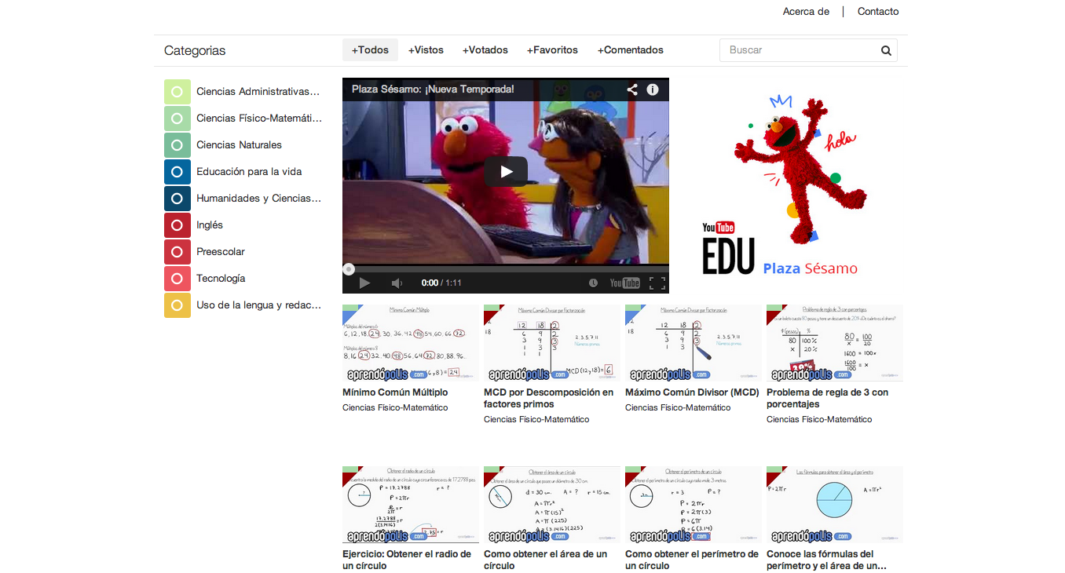This screenshot has height=573, width=1065.
Task: Select the Inglés category circle
Action: [x=177, y=225]
